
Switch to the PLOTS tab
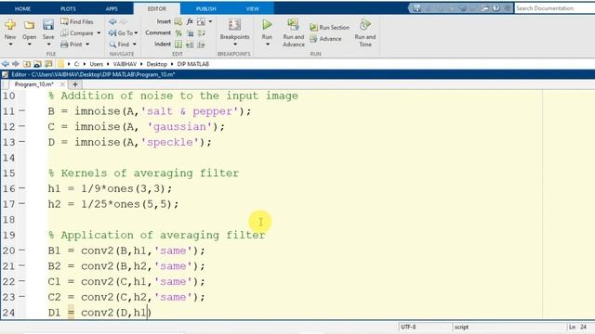click(x=68, y=8)
